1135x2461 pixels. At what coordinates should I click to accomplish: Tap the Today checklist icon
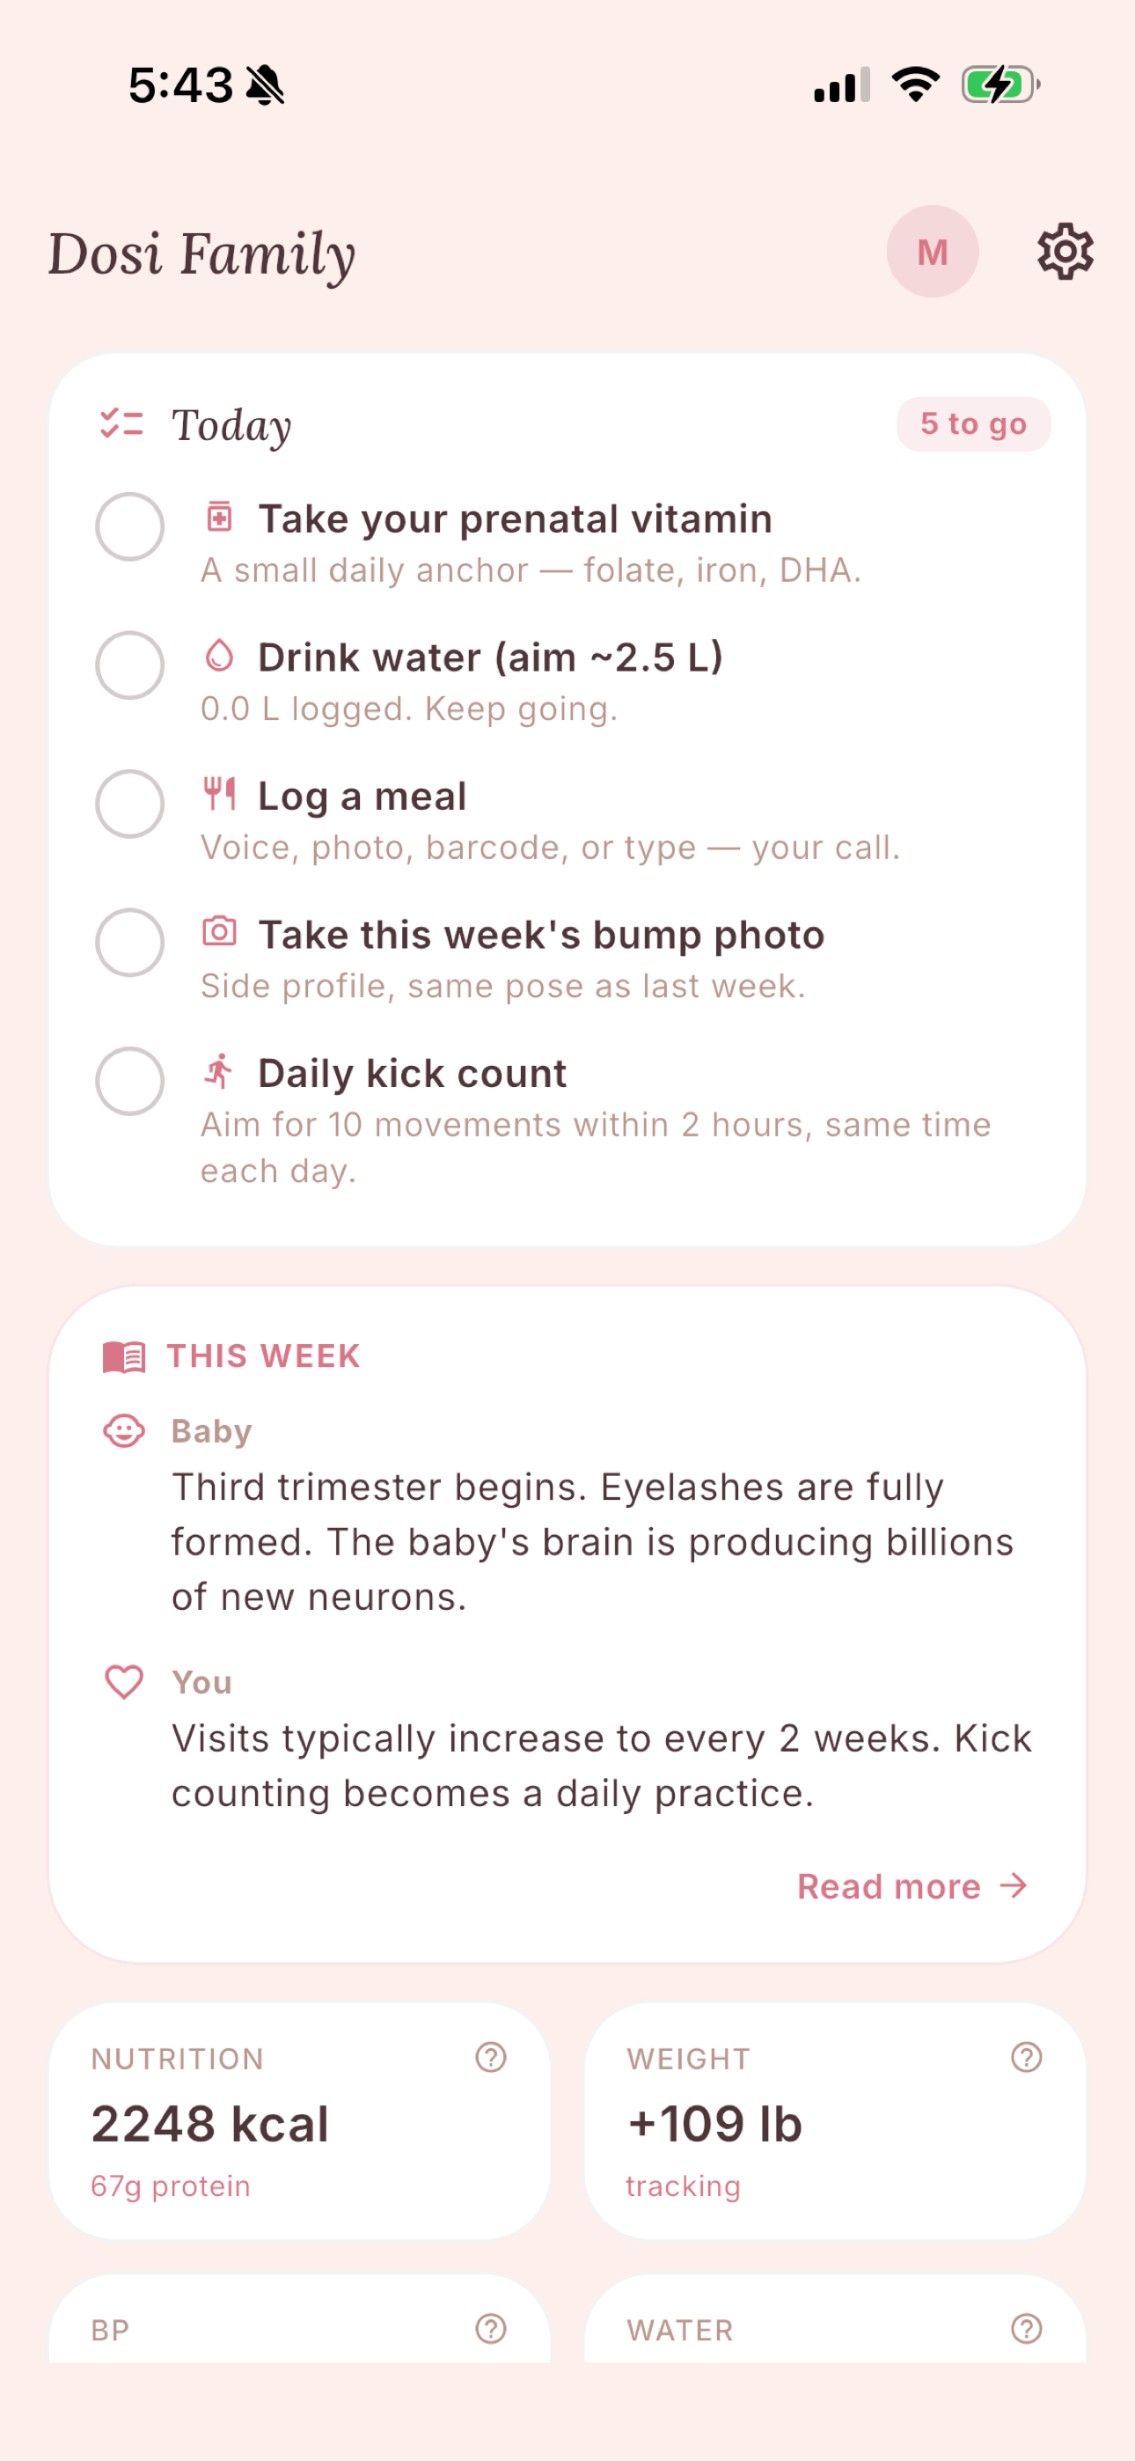pos(122,423)
